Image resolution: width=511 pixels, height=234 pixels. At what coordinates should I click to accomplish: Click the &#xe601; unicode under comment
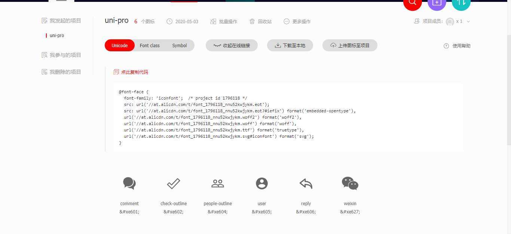coord(129,212)
